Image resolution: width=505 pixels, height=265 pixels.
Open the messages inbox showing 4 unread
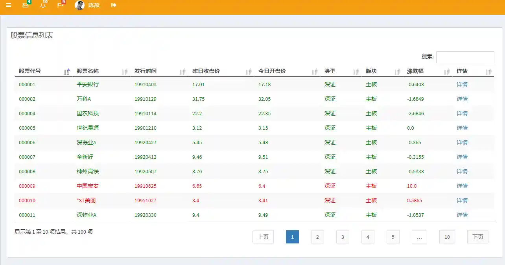click(x=25, y=5)
